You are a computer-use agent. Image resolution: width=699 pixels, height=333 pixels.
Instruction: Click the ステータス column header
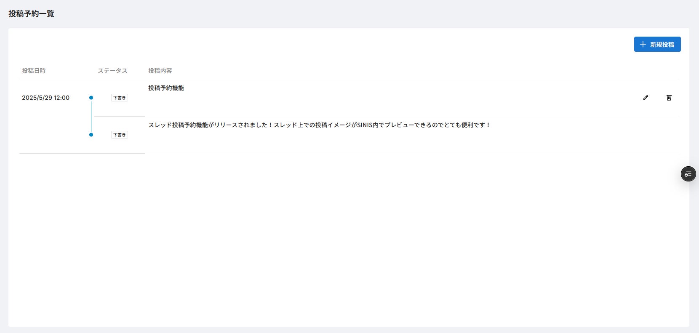coord(112,71)
